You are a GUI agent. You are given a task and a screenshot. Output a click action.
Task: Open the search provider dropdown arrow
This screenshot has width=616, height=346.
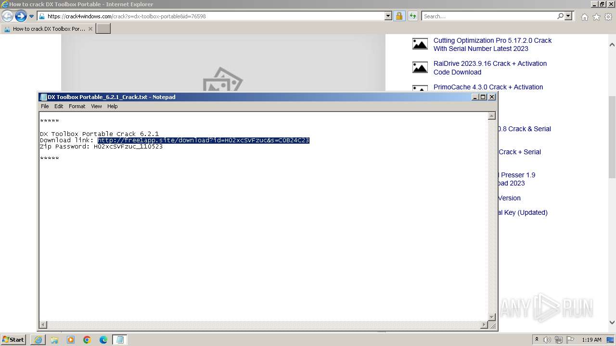(568, 16)
